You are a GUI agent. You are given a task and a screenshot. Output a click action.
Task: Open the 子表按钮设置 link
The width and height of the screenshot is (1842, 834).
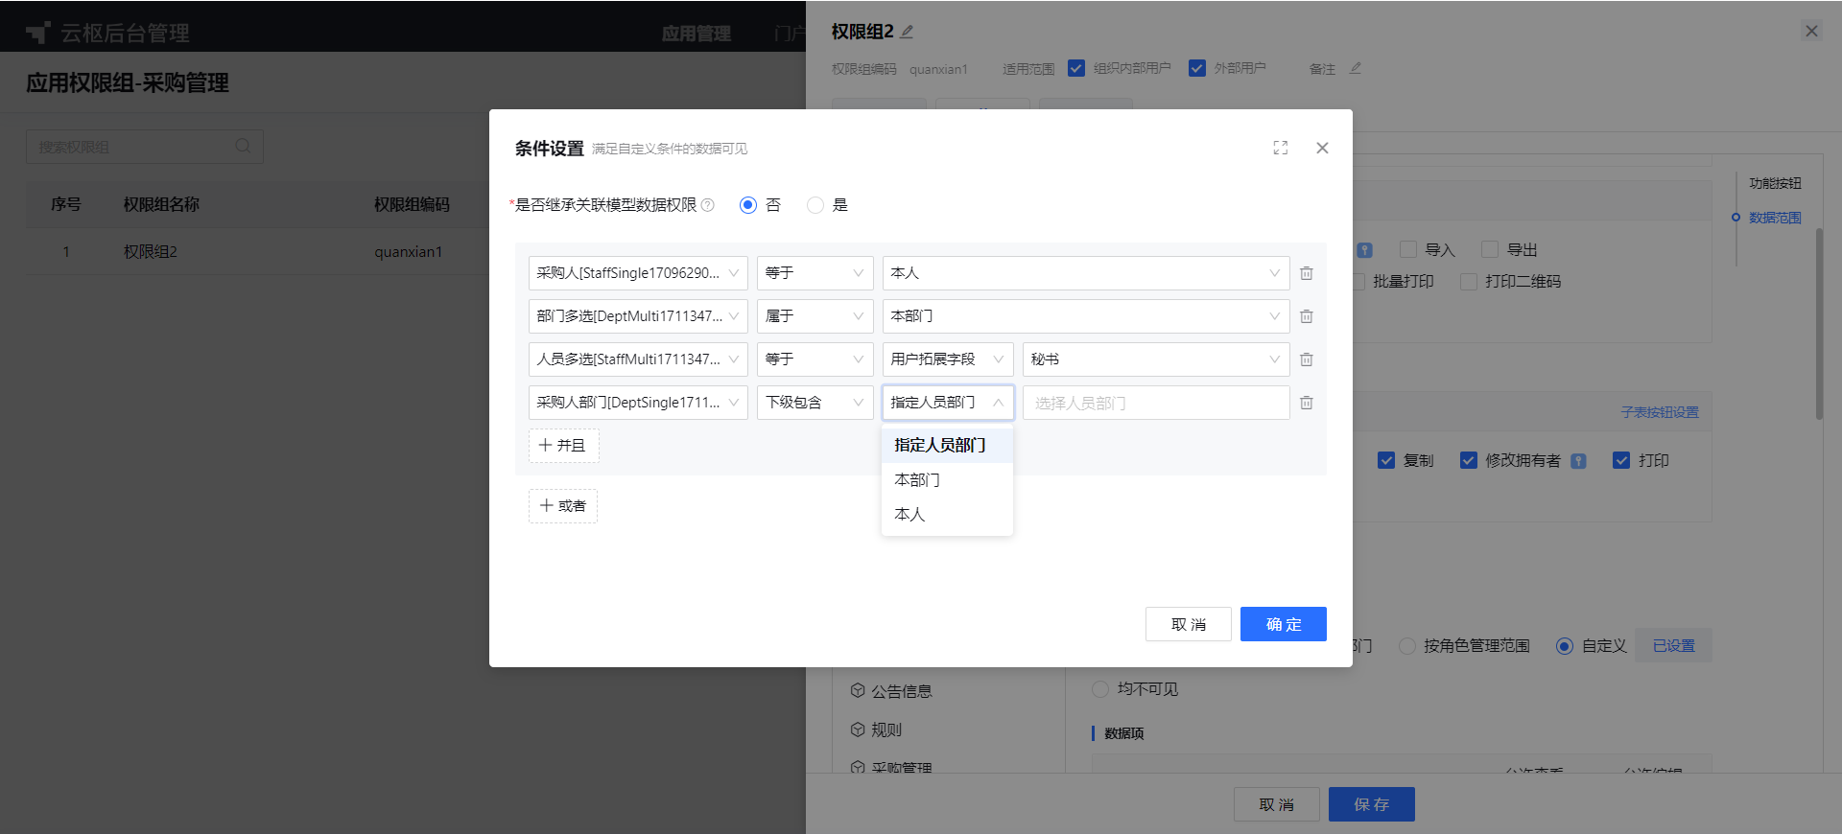[1660, 412]
